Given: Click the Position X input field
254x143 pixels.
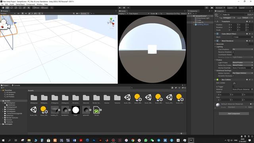Looking at the screenshot, I should click(233, 25).
